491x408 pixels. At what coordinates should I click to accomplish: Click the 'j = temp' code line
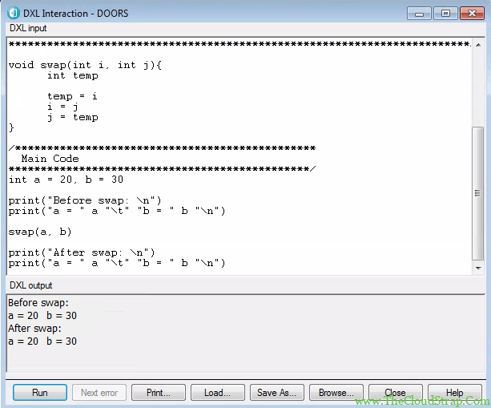tap(73, 117)
